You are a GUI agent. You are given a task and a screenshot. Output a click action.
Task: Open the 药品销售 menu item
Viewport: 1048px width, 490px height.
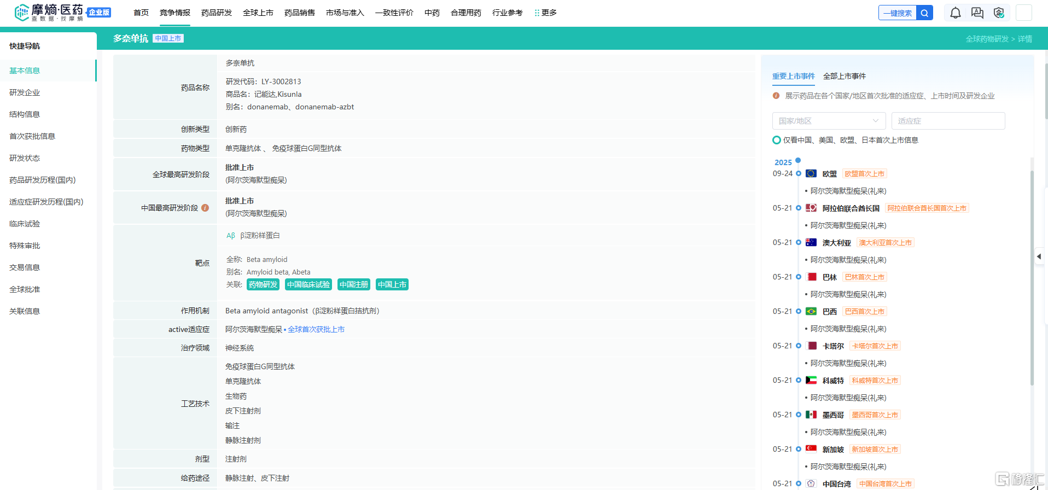click(x=300, y=13)
